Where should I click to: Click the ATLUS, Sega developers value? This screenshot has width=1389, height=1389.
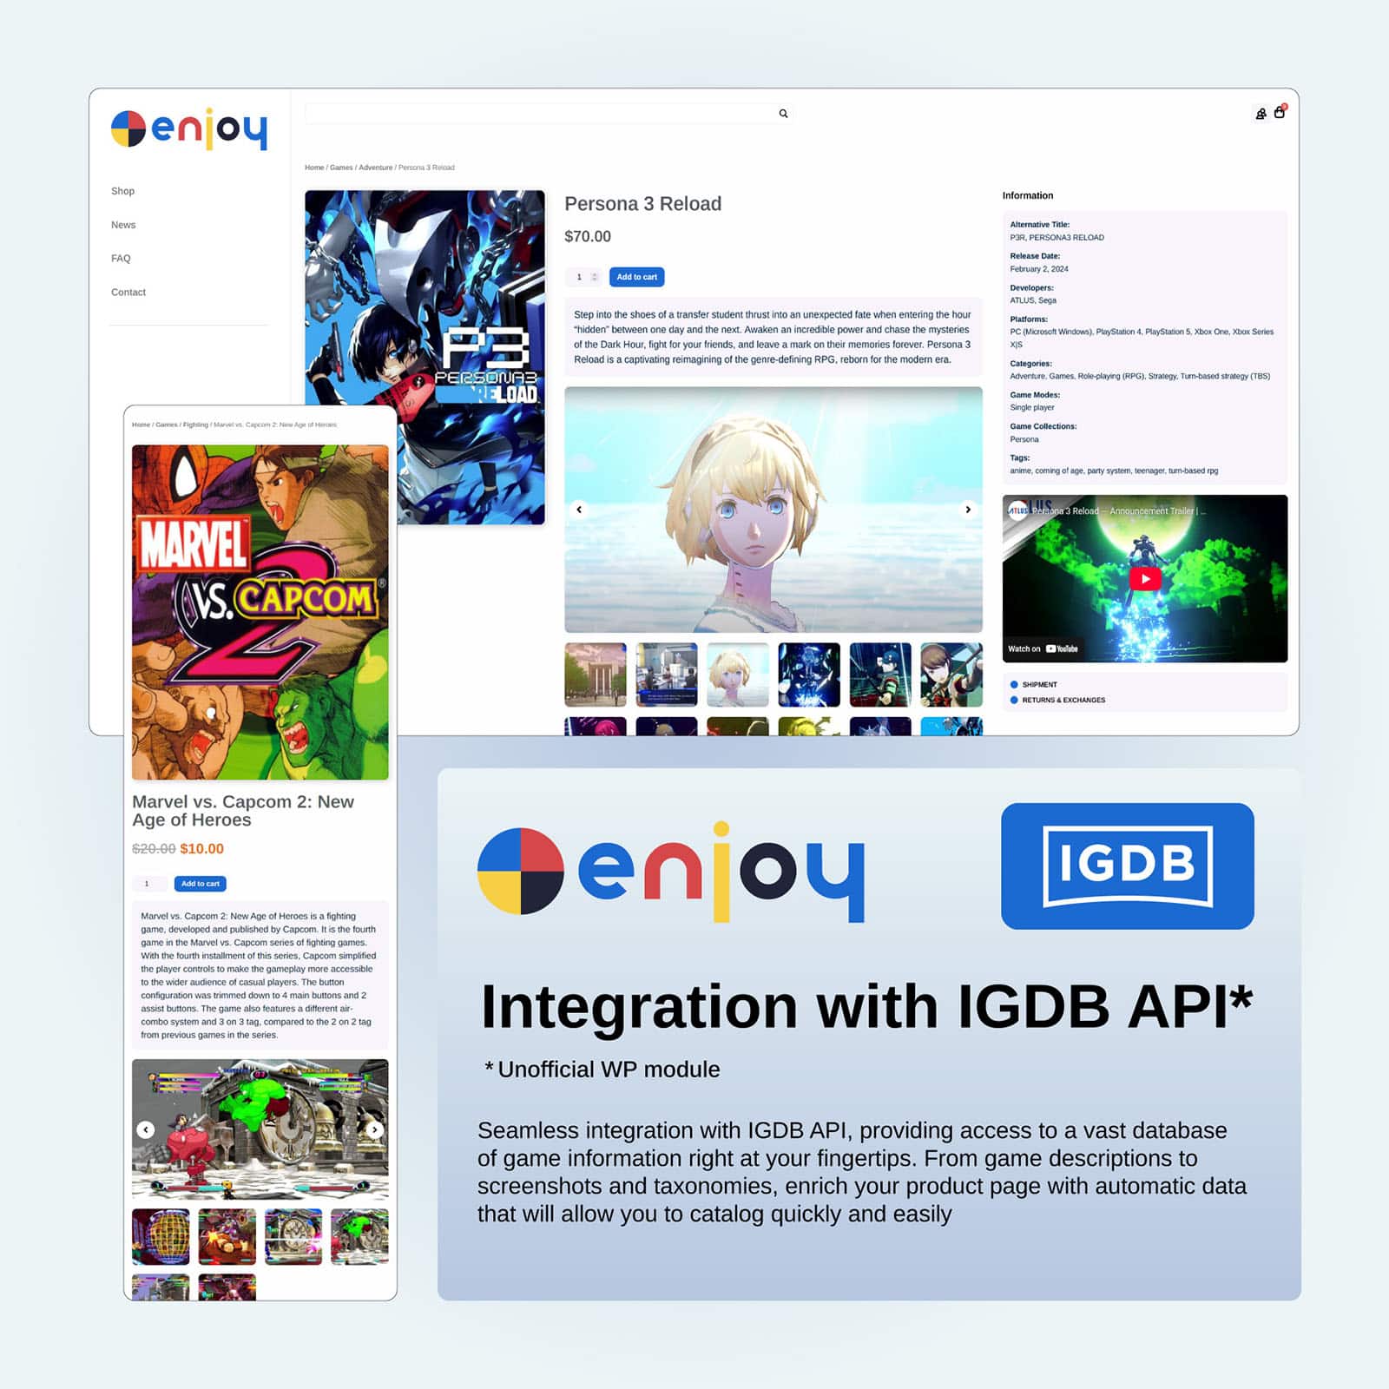[1033, 300]
